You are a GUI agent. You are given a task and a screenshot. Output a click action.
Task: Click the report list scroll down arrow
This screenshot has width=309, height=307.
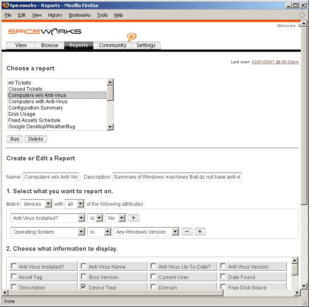(110, 127)
